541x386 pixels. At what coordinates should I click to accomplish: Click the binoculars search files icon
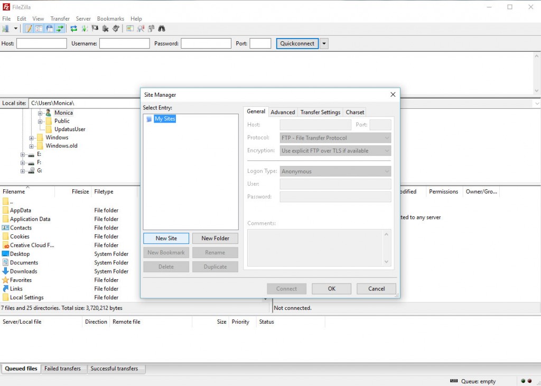tap(162, 29)
